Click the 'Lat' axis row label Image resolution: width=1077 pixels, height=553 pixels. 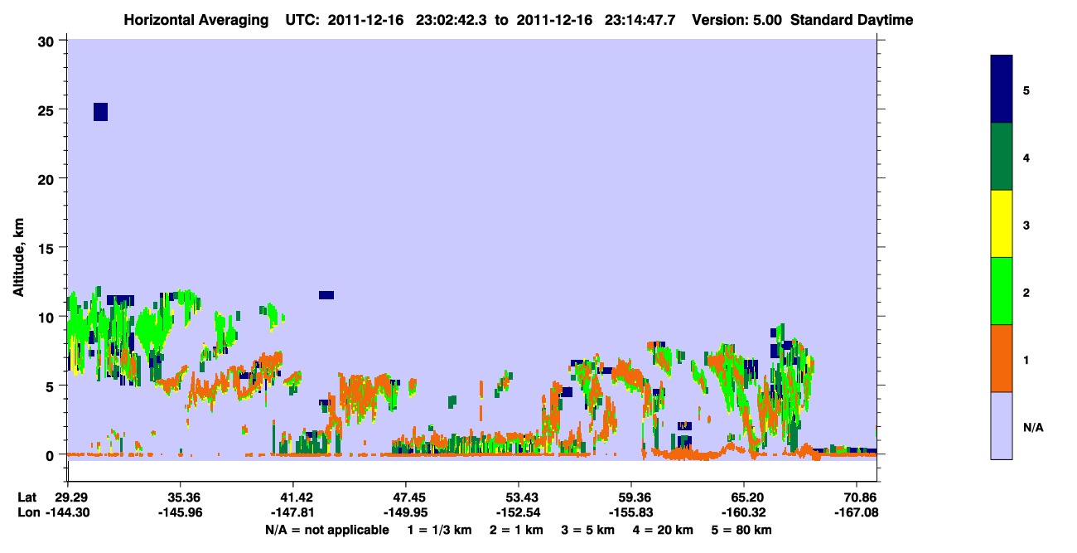coord(27,497)
